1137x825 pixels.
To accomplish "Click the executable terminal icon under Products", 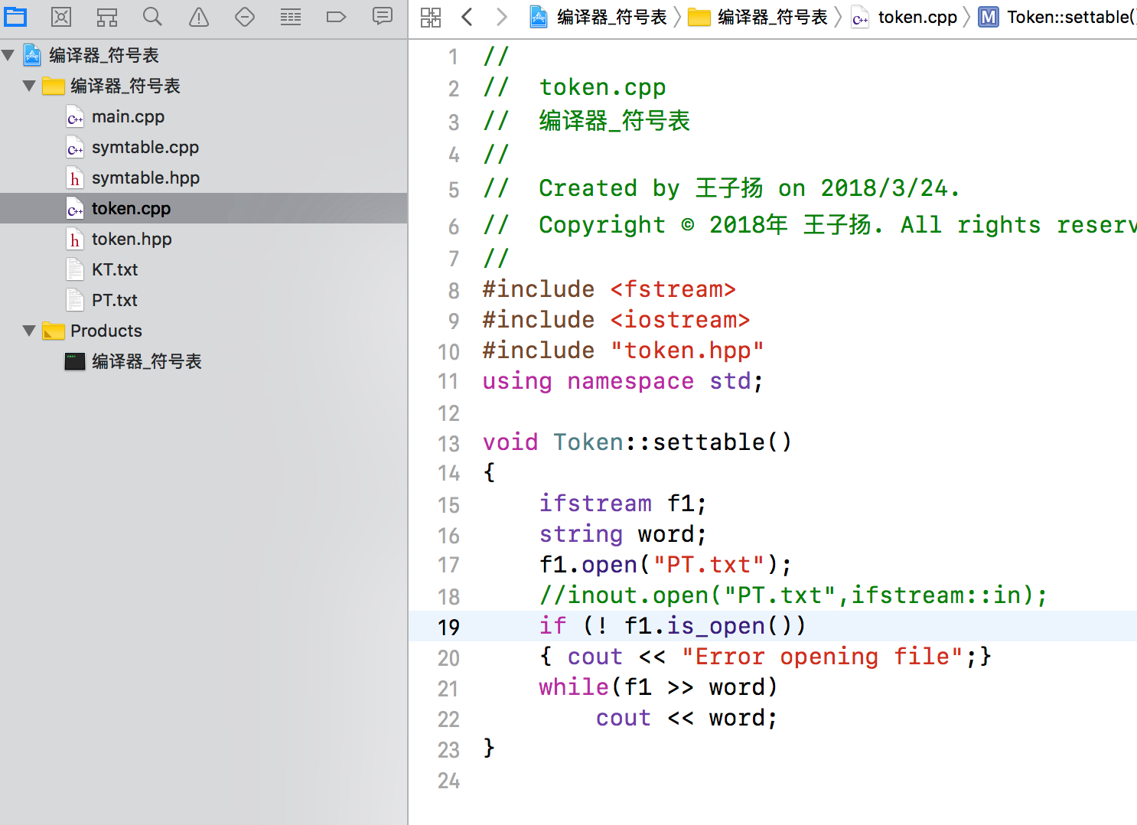I will point(75,361).
